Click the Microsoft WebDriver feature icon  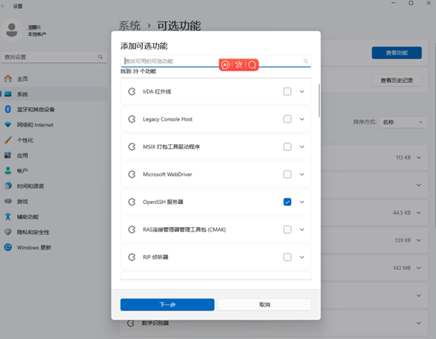[132, 174]
